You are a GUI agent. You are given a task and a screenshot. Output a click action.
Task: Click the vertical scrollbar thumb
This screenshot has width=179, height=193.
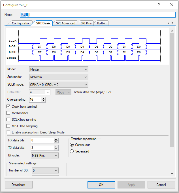pyautogui.click(x=172, y=90)
